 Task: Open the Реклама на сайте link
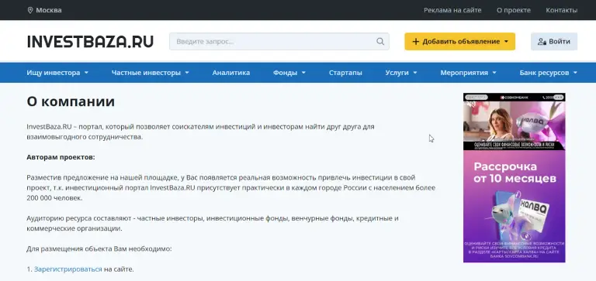coord(452,10)
